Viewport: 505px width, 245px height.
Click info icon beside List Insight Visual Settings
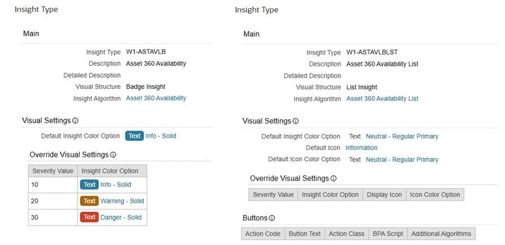pyautogui.click(x=296, y=121)
